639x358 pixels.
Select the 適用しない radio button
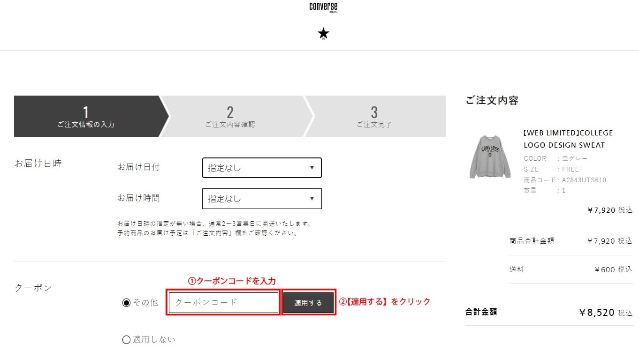[x=126, y=340]
